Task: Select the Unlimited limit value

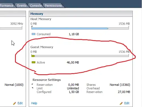Action: tap(73, 88)
